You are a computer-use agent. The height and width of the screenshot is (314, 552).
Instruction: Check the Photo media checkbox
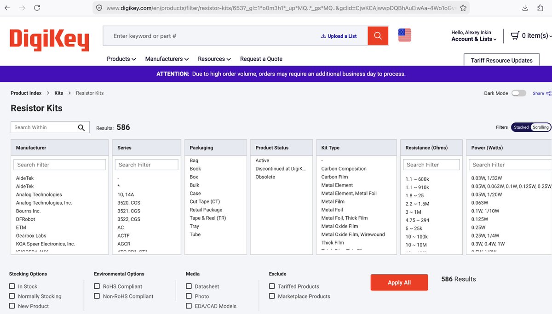click(189, 296)
